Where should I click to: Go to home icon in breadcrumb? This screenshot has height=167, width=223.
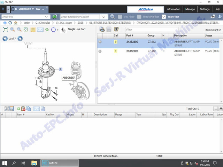[x=16, y=23]
